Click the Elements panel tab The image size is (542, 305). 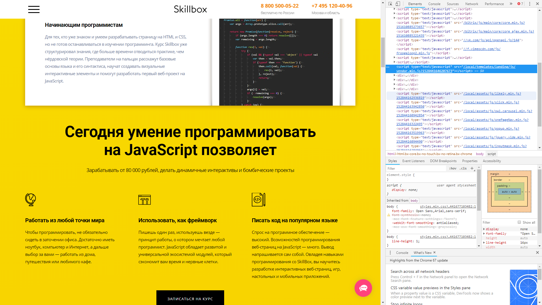(x=415, y=3)
